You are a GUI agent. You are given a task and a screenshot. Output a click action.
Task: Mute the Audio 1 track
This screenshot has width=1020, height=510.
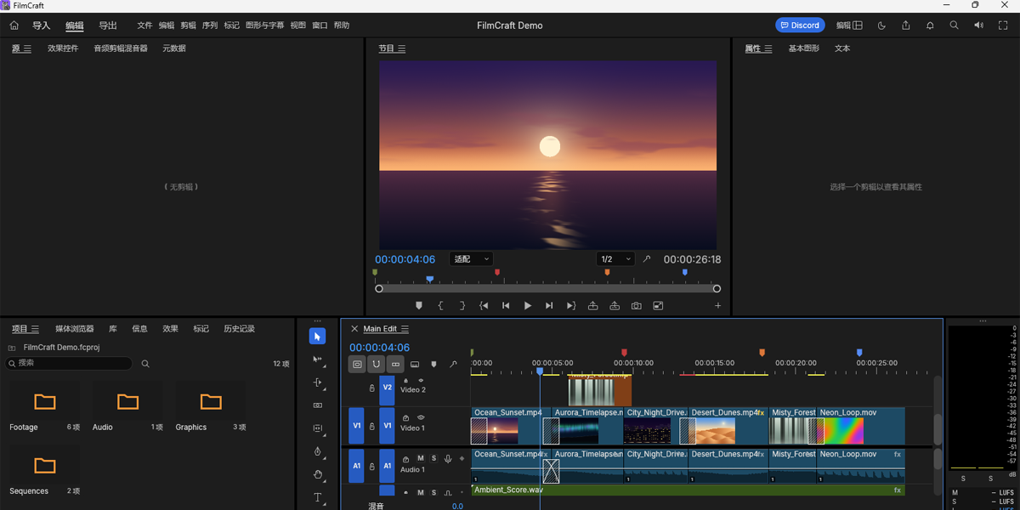point(420,458)
